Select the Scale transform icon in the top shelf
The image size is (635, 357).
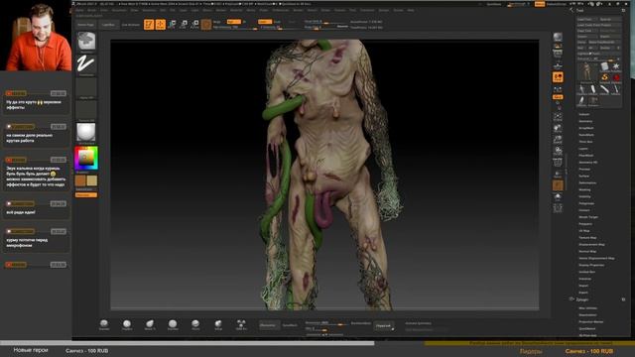(184, 24)
